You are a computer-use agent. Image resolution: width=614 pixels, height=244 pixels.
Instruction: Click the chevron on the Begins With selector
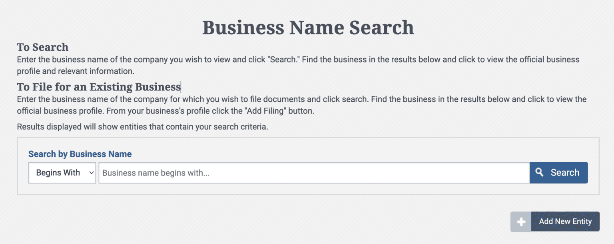point(91,172)
